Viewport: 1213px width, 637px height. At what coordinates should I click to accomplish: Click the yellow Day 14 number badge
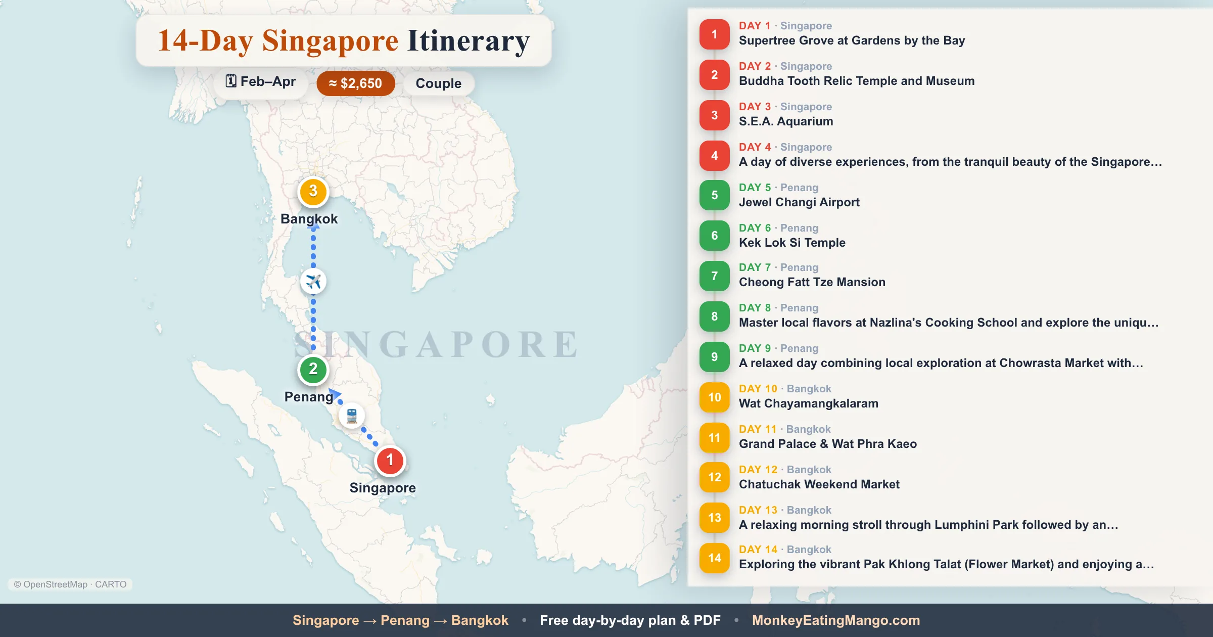714,558
